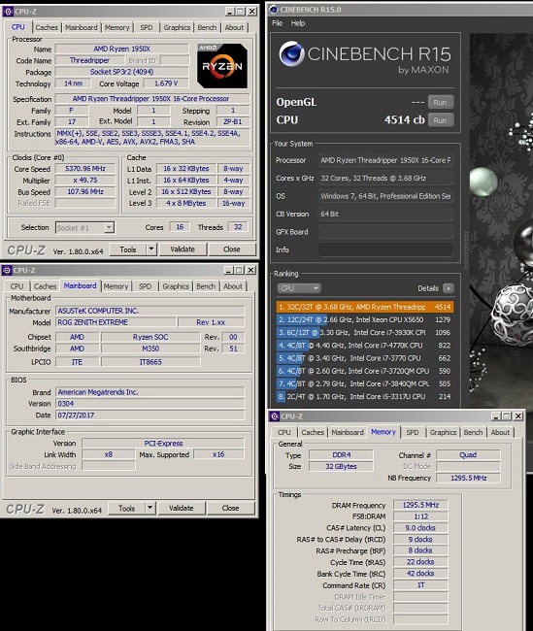Click the GFX Board field in Cinebench
The image size is (533, 631).
point(385,232)
